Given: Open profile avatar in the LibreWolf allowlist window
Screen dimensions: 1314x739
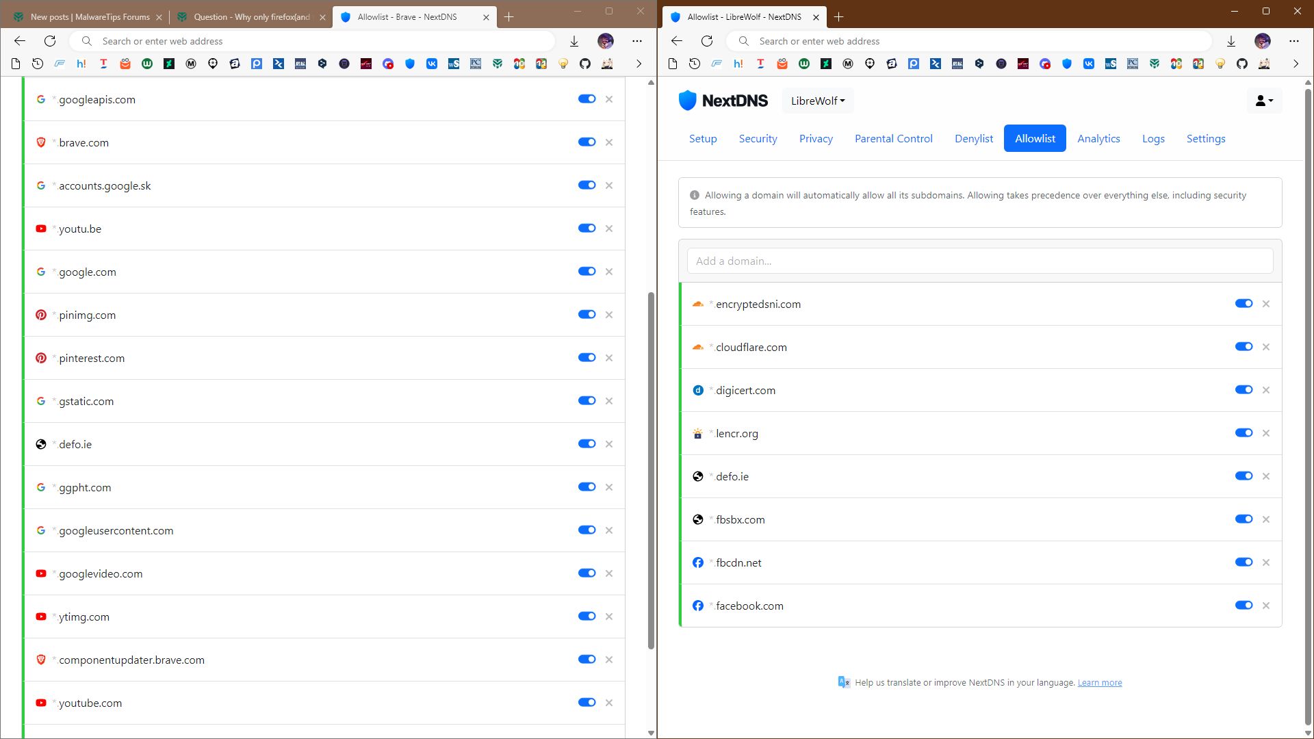Looking at the screenshot, I should coord(1263,41).
